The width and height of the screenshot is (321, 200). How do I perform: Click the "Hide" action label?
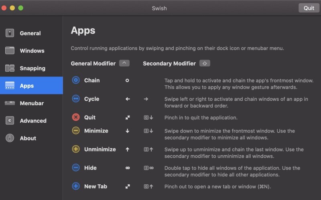click(91, 168)
